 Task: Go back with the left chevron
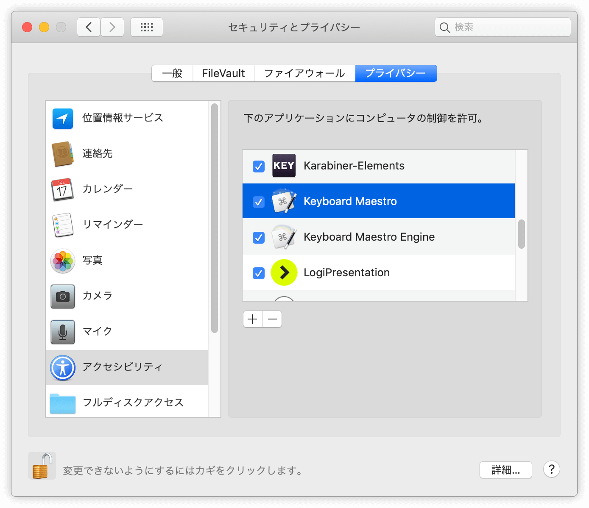click(89, 27)
